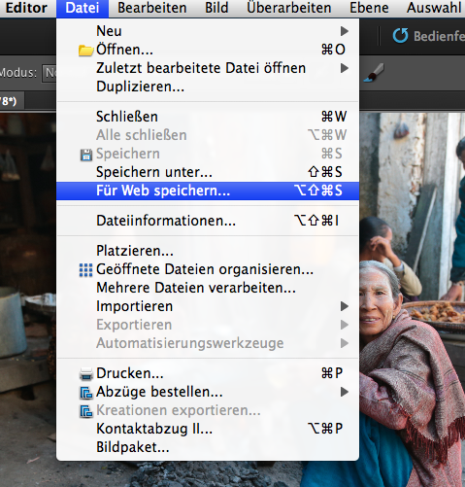Screen dimensions: 465x487
Task: Open the Bearbeiten menu
Action: [x=152, y=8]
